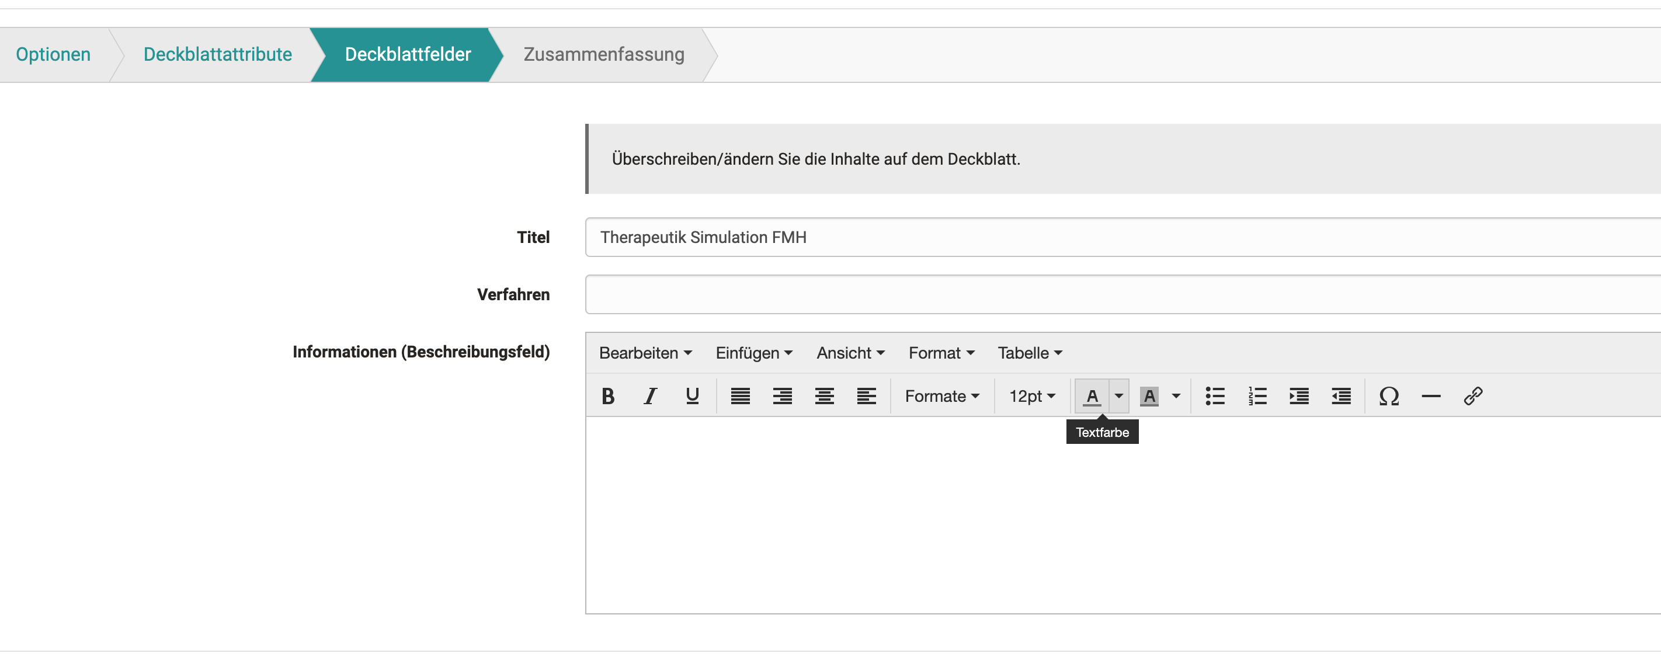
Task: Open the Formate styles dropdown
Action: [x=941, y=396]
